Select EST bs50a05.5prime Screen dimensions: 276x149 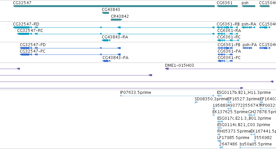(258, 147)
